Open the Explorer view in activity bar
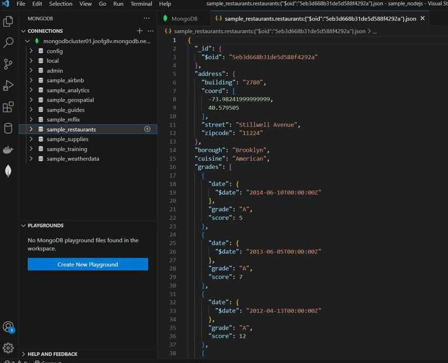The height and width of the screenshot is (363, 448). [x=8, y=21]
